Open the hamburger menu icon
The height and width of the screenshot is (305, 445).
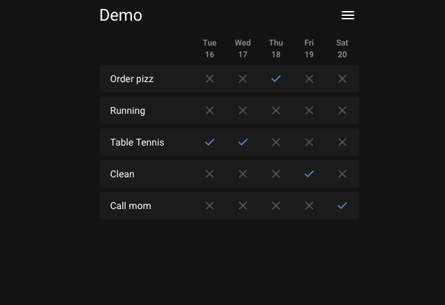(x=348, y=15)
